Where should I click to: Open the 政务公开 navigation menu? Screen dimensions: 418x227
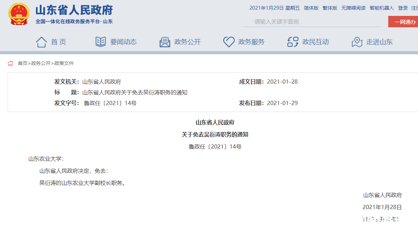[x=188, y=42]
